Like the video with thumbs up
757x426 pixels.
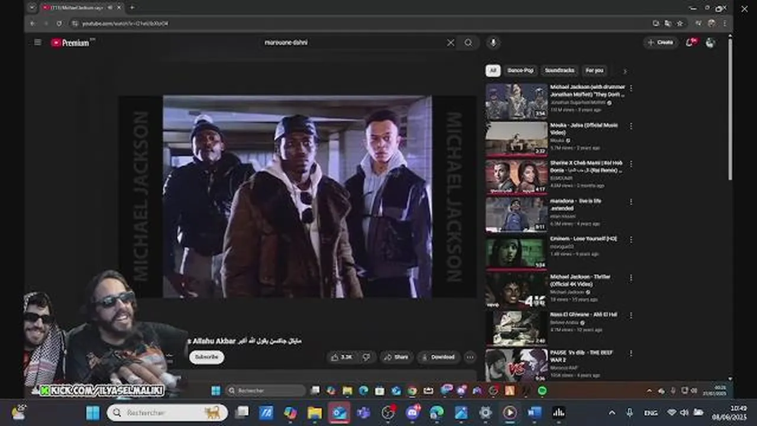coord(342,357)
